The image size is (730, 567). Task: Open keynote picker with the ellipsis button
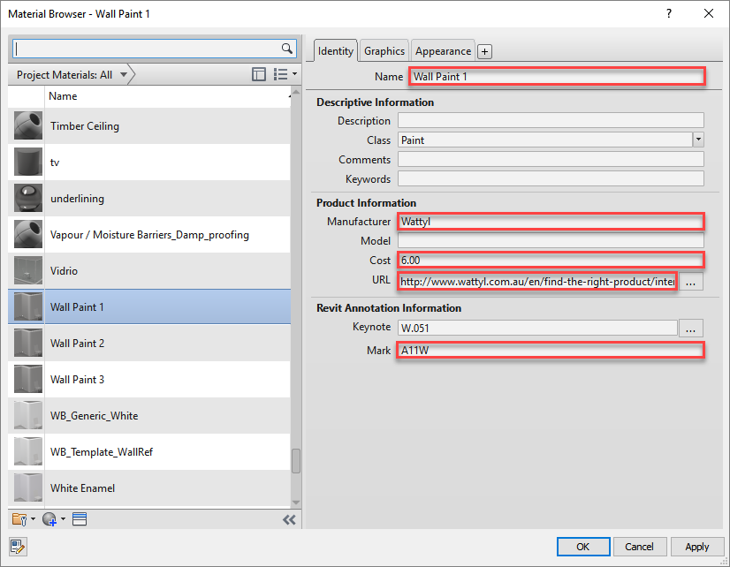(x=691, y=329)
